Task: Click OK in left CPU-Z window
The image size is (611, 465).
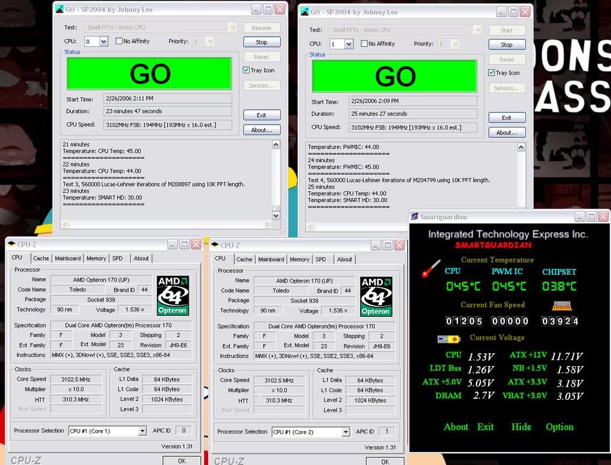Action: click(182, 461)
